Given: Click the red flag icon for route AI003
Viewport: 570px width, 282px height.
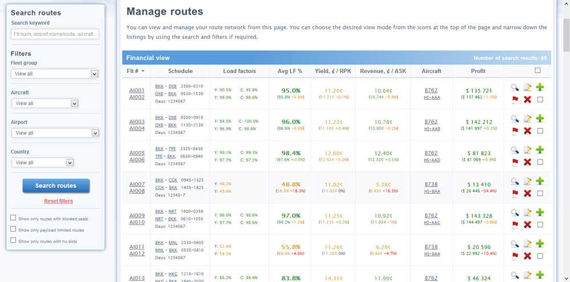Looking at the screenshot, I should coord(514,130).
